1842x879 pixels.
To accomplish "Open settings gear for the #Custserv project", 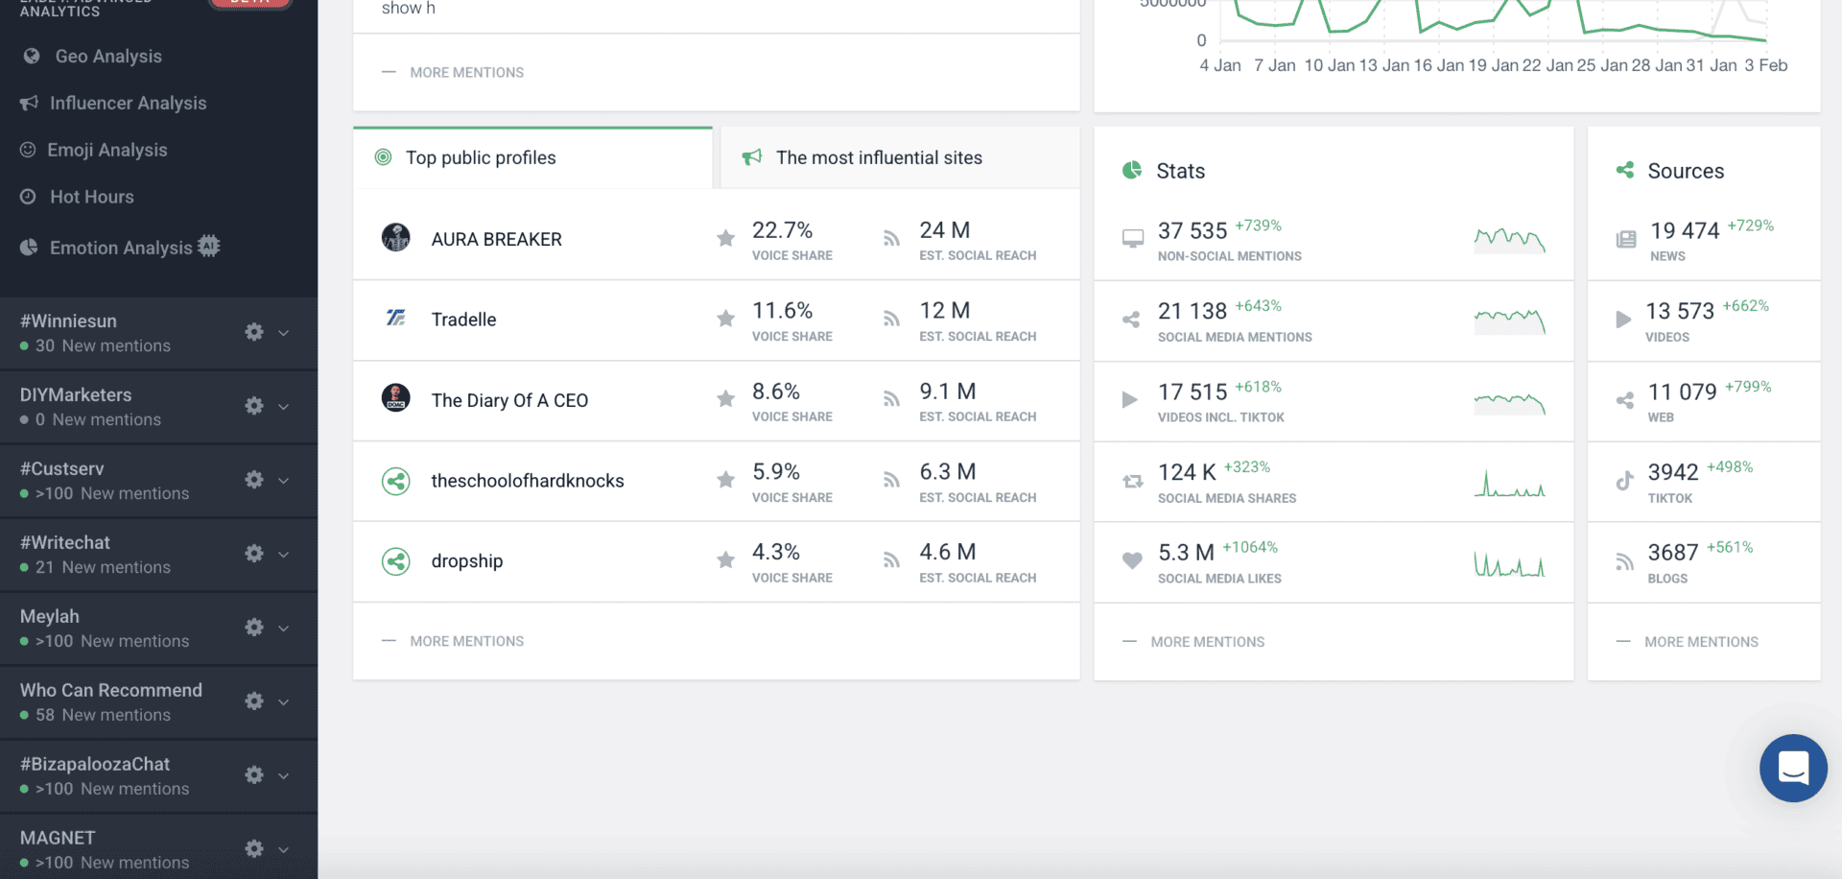I will pos(253,480).
